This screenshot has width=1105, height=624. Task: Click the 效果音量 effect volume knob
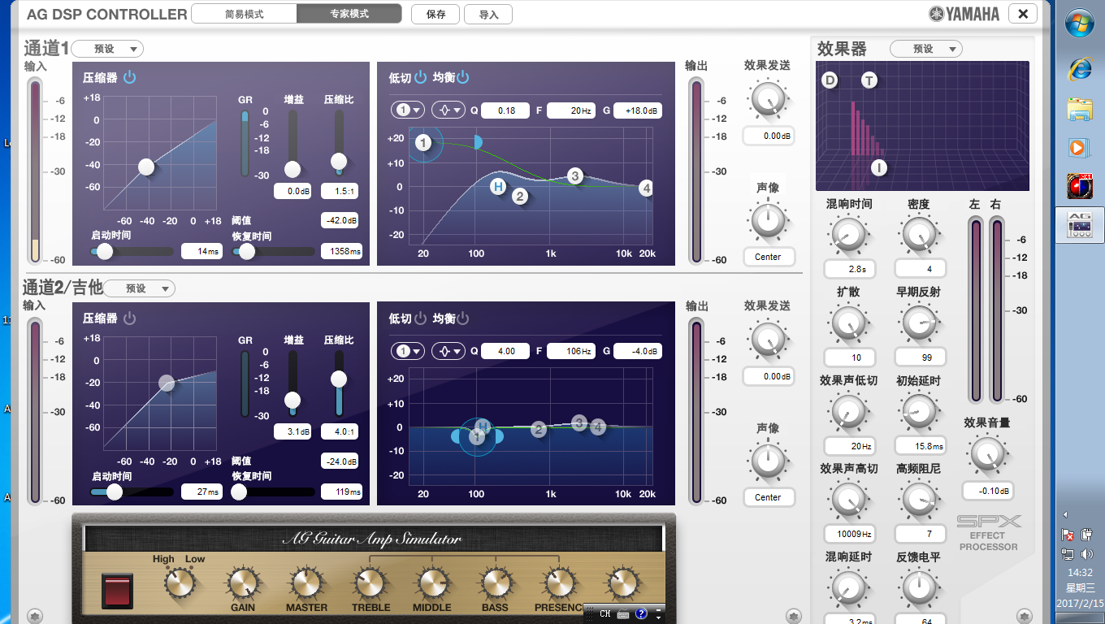pyautogui.click(x=987, y=455)
